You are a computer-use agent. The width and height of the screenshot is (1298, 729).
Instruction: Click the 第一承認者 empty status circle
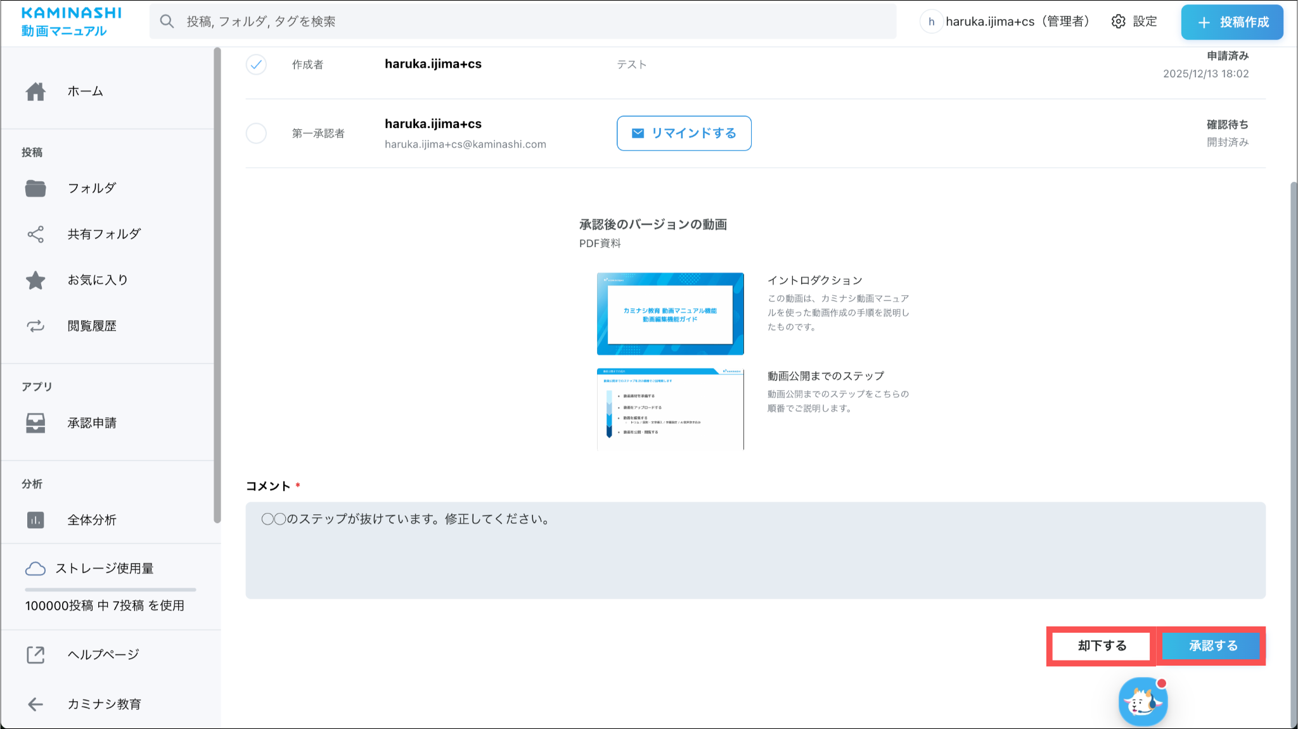coord(256,134)
